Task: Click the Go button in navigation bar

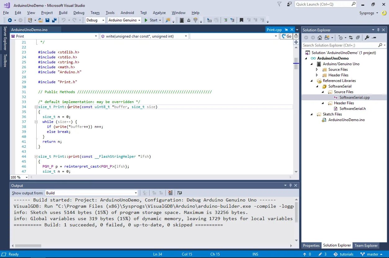Action: pos(286,36)
